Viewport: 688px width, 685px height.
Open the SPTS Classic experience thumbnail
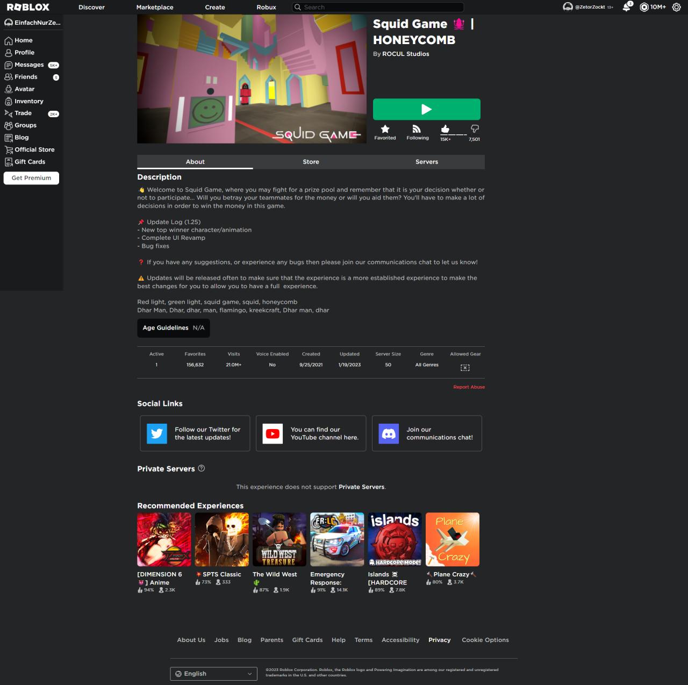[x=221, y=539]
